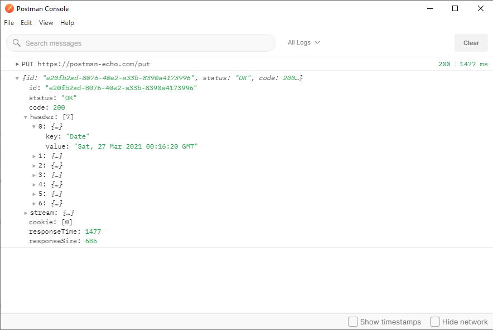Click the Search messages input field
The image size is (493, 330).
point(139,42)
